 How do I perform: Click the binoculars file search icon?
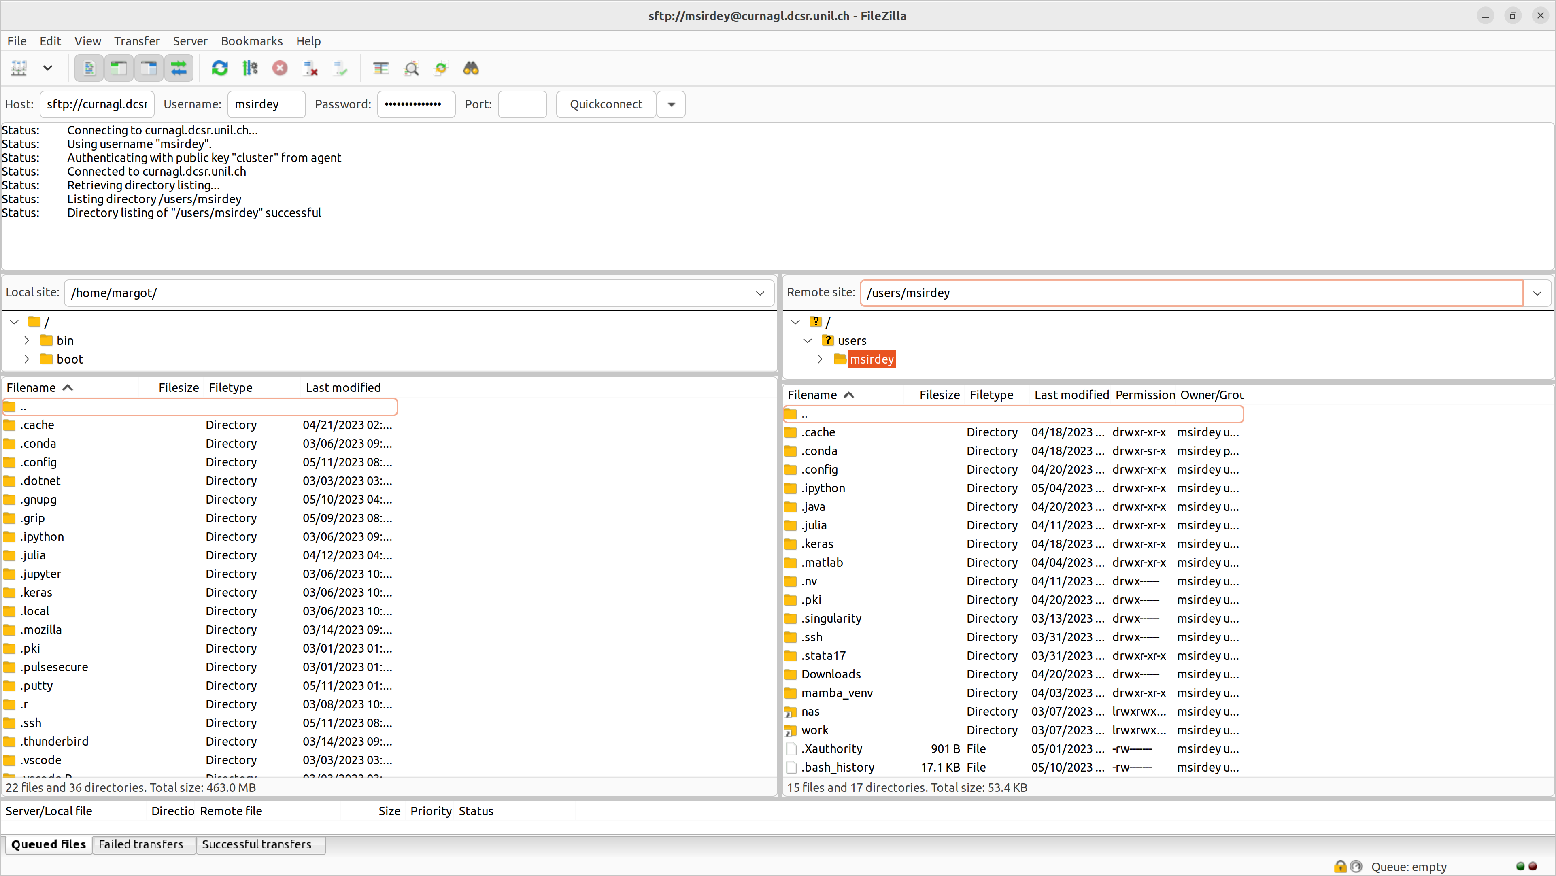tap(470, 68)
